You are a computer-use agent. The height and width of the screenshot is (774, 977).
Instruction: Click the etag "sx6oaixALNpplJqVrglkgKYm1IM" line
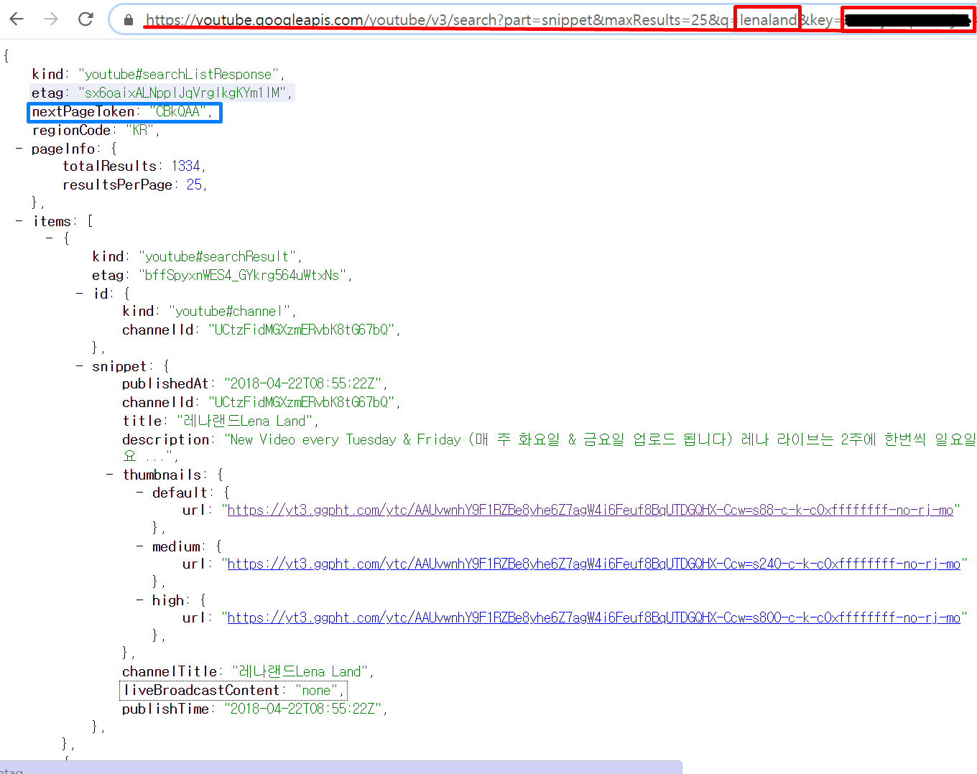[162, 93]
